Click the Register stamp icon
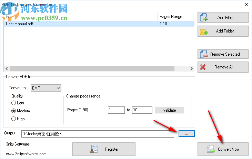Image resolution: width=252 pixels, height=159 pixels. pyautogui.click(x=94, y=149)
